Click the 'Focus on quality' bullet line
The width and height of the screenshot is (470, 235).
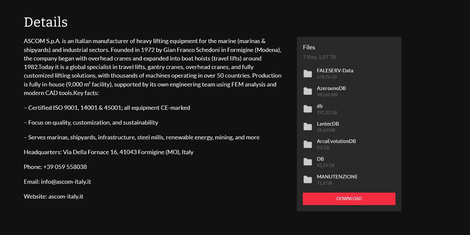point(91,123)
